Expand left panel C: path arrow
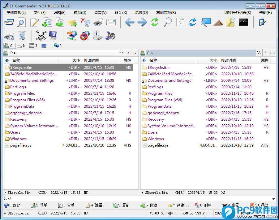Screen dimensions: 279x220 pos(15,53)
